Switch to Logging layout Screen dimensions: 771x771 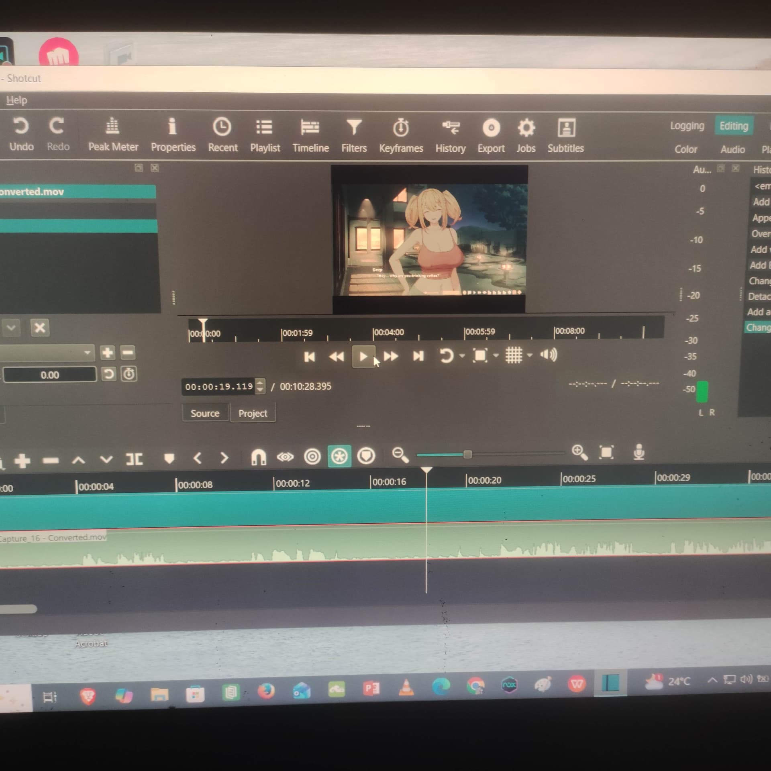click(x=687, y=126)
